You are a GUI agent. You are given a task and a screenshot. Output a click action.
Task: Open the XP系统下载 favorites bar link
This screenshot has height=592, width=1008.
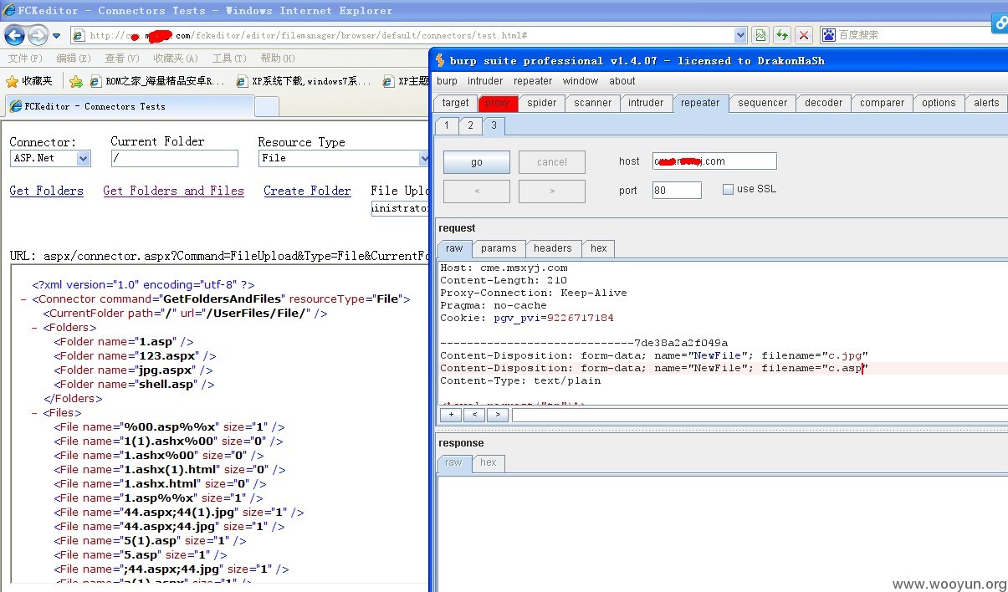point(304,81)
